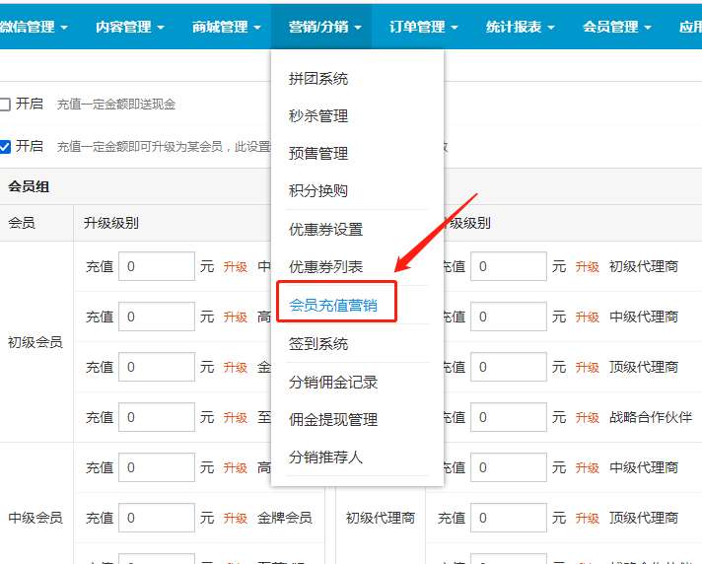This screenshot has width=702, height=564.
Task: Expand the 内容管理 navigation menu
Action: click(129, 27)
